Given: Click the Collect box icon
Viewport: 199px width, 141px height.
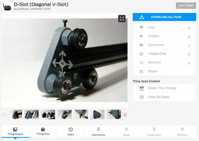Looking at the screenshot, I should pyautogui.click(x=141, y=36).
